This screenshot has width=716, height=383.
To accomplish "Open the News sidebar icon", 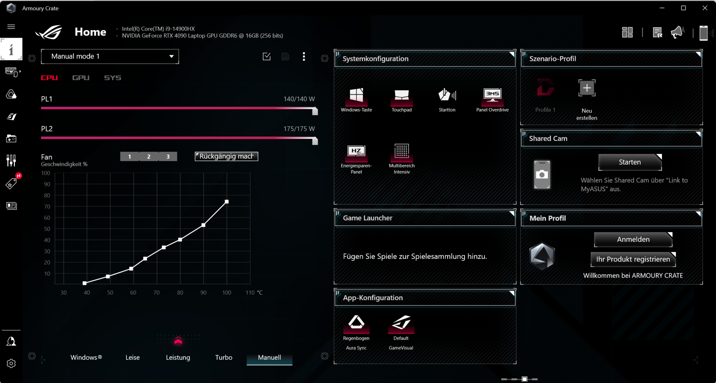I will click(x=12, y=206).
